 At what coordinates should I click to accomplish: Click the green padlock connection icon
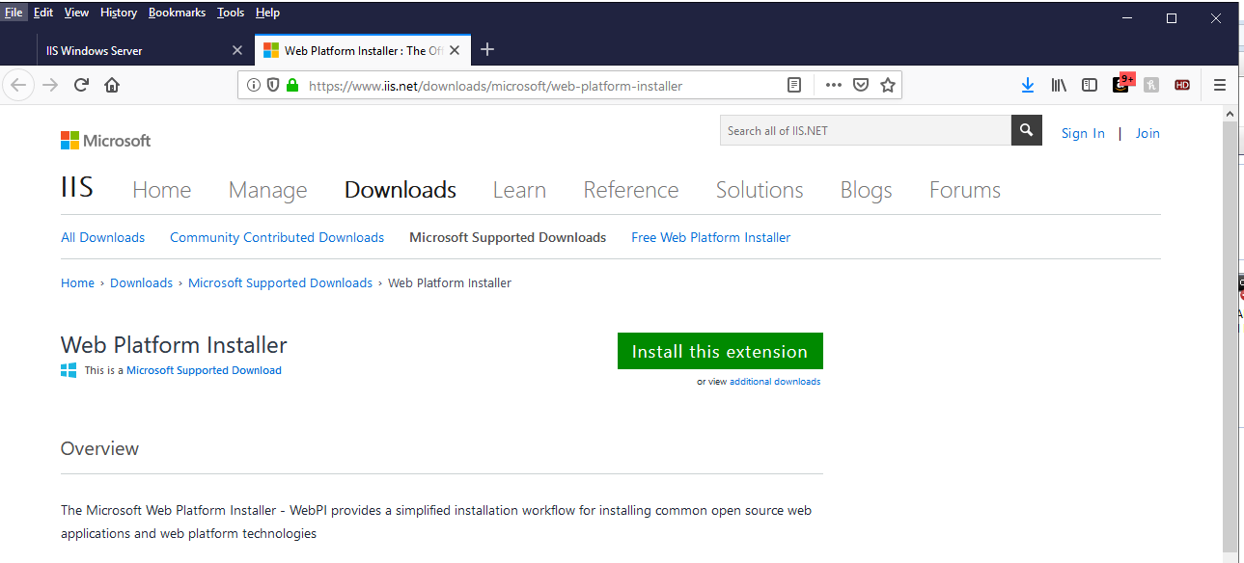292,85
